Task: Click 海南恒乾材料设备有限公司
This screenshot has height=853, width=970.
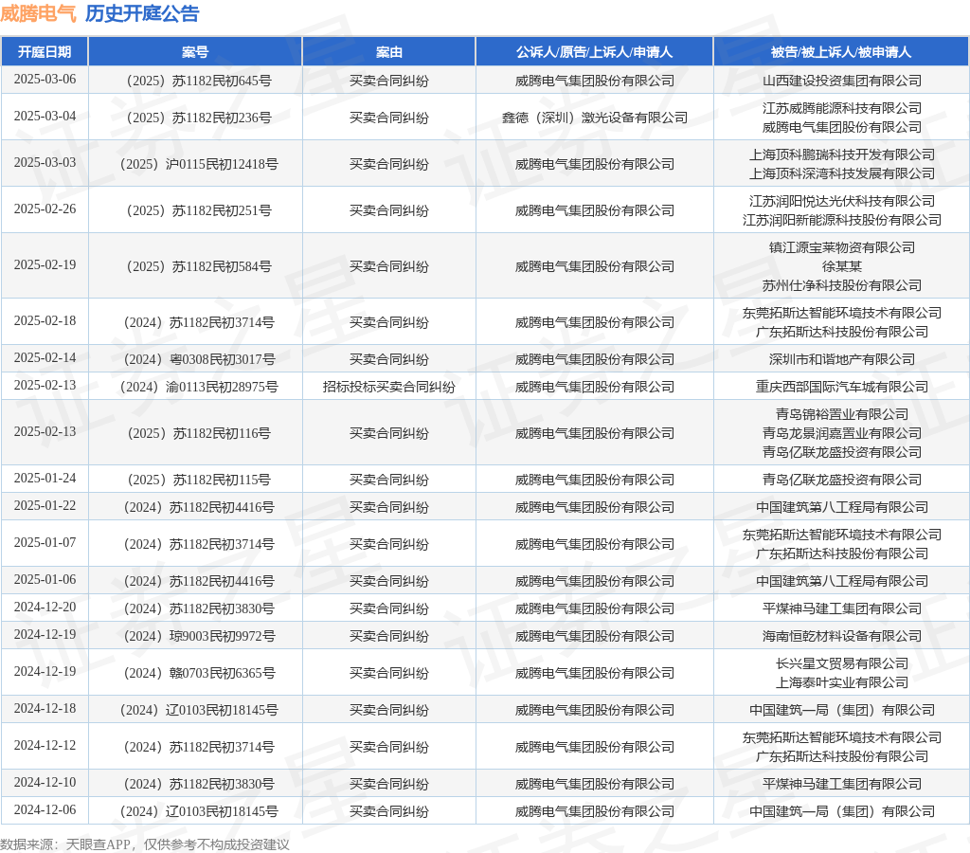Action: (842, 636)
